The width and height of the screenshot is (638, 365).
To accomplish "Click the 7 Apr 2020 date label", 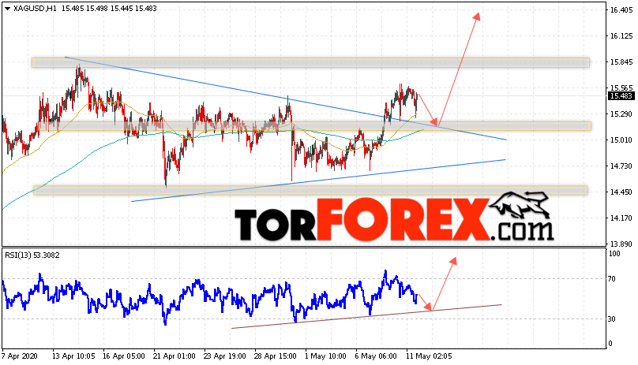I will pos(20,356).
